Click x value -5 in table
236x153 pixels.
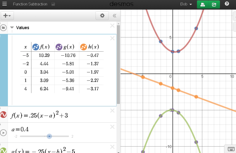pos(26,55)
